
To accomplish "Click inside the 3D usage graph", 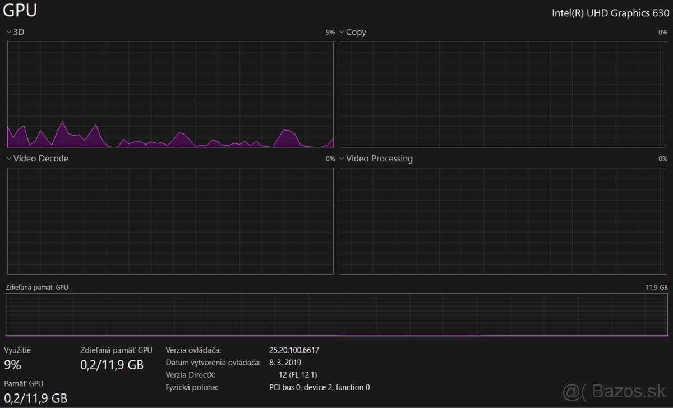I will (170, 94).
